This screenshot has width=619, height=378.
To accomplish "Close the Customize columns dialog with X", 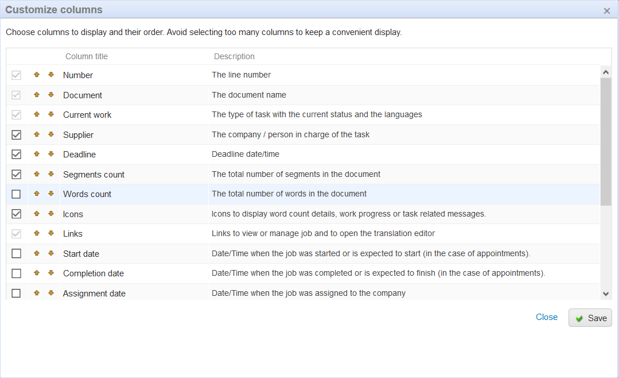I will 607,10.
